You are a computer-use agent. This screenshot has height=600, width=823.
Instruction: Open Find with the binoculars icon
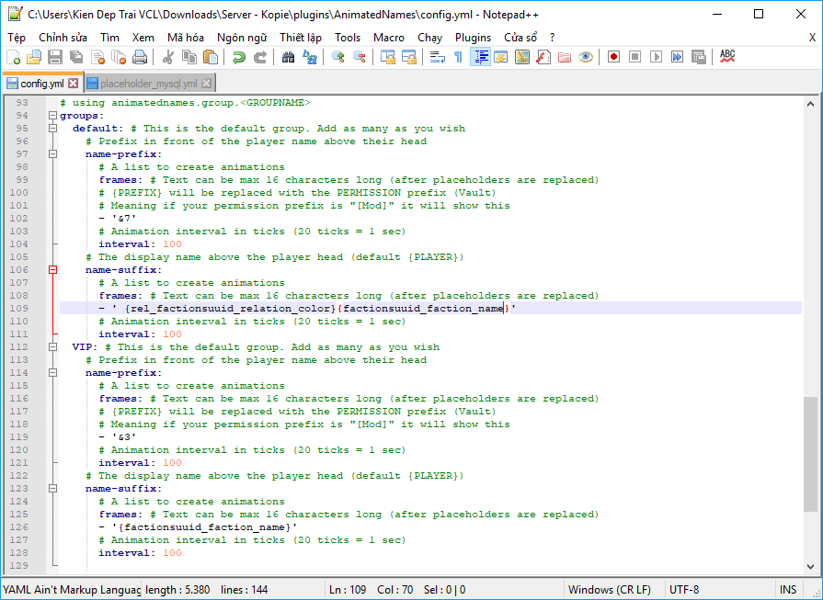coord(288,57)
